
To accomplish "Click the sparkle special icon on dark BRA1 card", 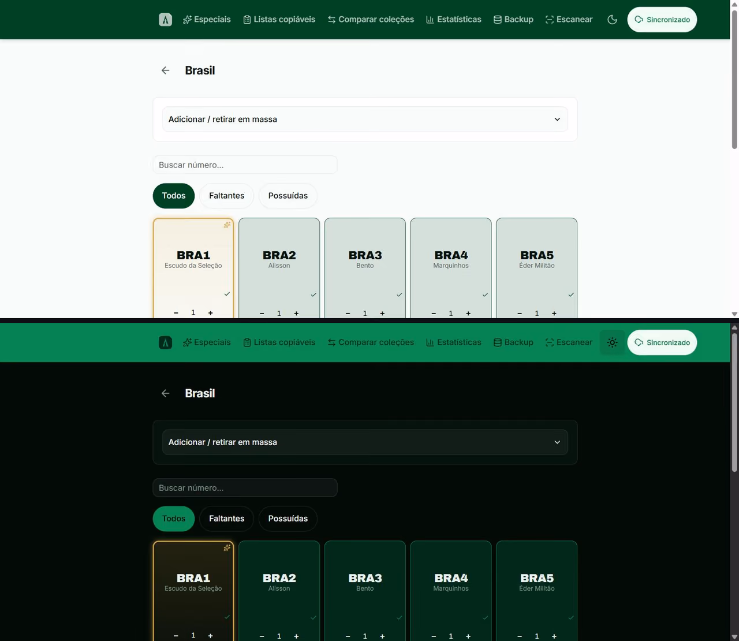I will point(227,547).
